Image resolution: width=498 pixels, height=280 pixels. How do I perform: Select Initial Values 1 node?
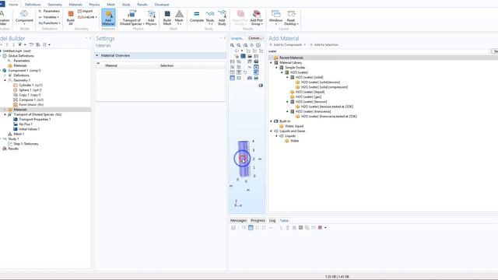[26, 129]
